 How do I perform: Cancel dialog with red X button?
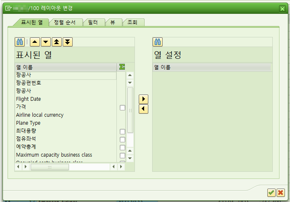[x=281, y=193]
